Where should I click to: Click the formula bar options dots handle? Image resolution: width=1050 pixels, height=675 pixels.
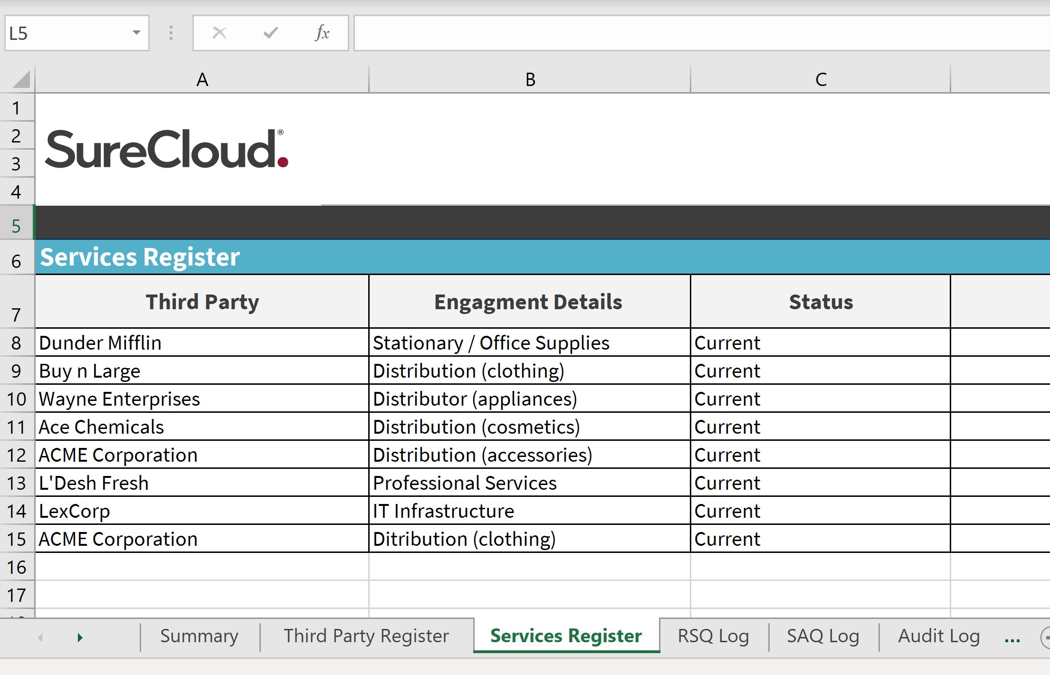click(x=171, y=33)
